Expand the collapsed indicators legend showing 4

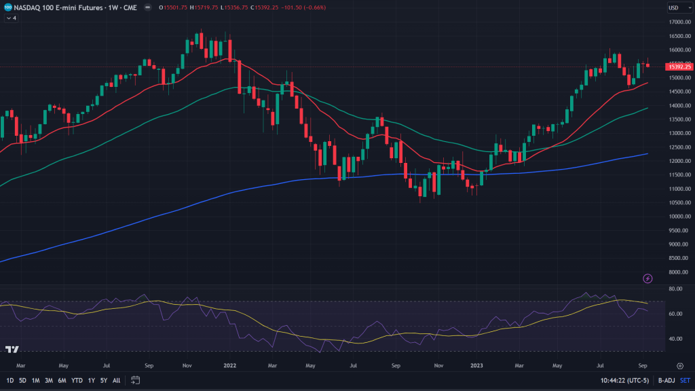pos(11,18)
